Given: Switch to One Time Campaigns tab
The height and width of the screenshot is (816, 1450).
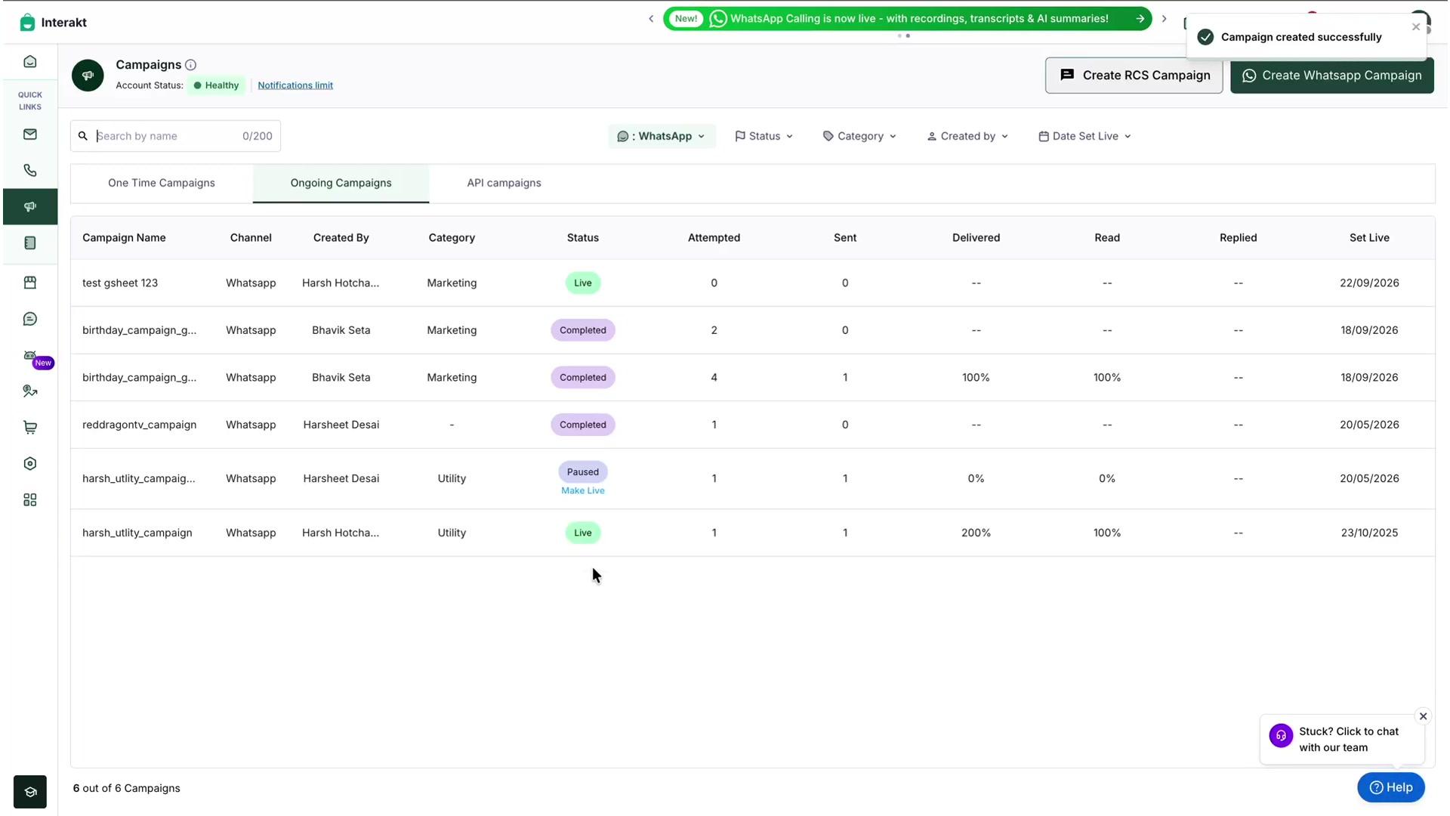Looking at the screenshot, I should click(162, 183).
